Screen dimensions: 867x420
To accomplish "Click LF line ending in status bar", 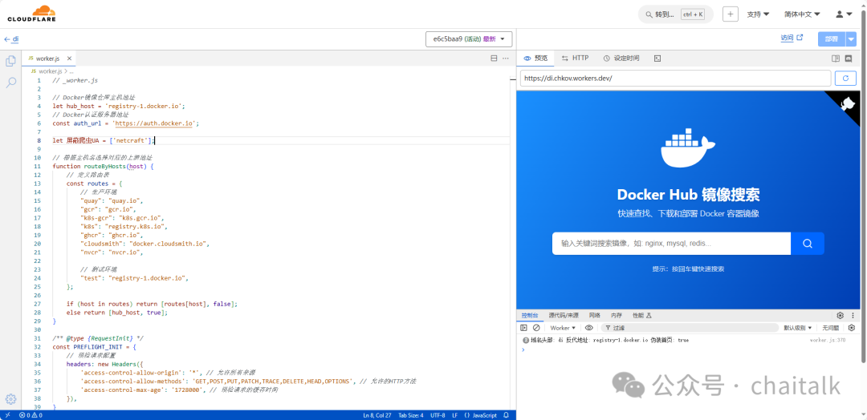I will pyautogui.click(x=454, y=415).
